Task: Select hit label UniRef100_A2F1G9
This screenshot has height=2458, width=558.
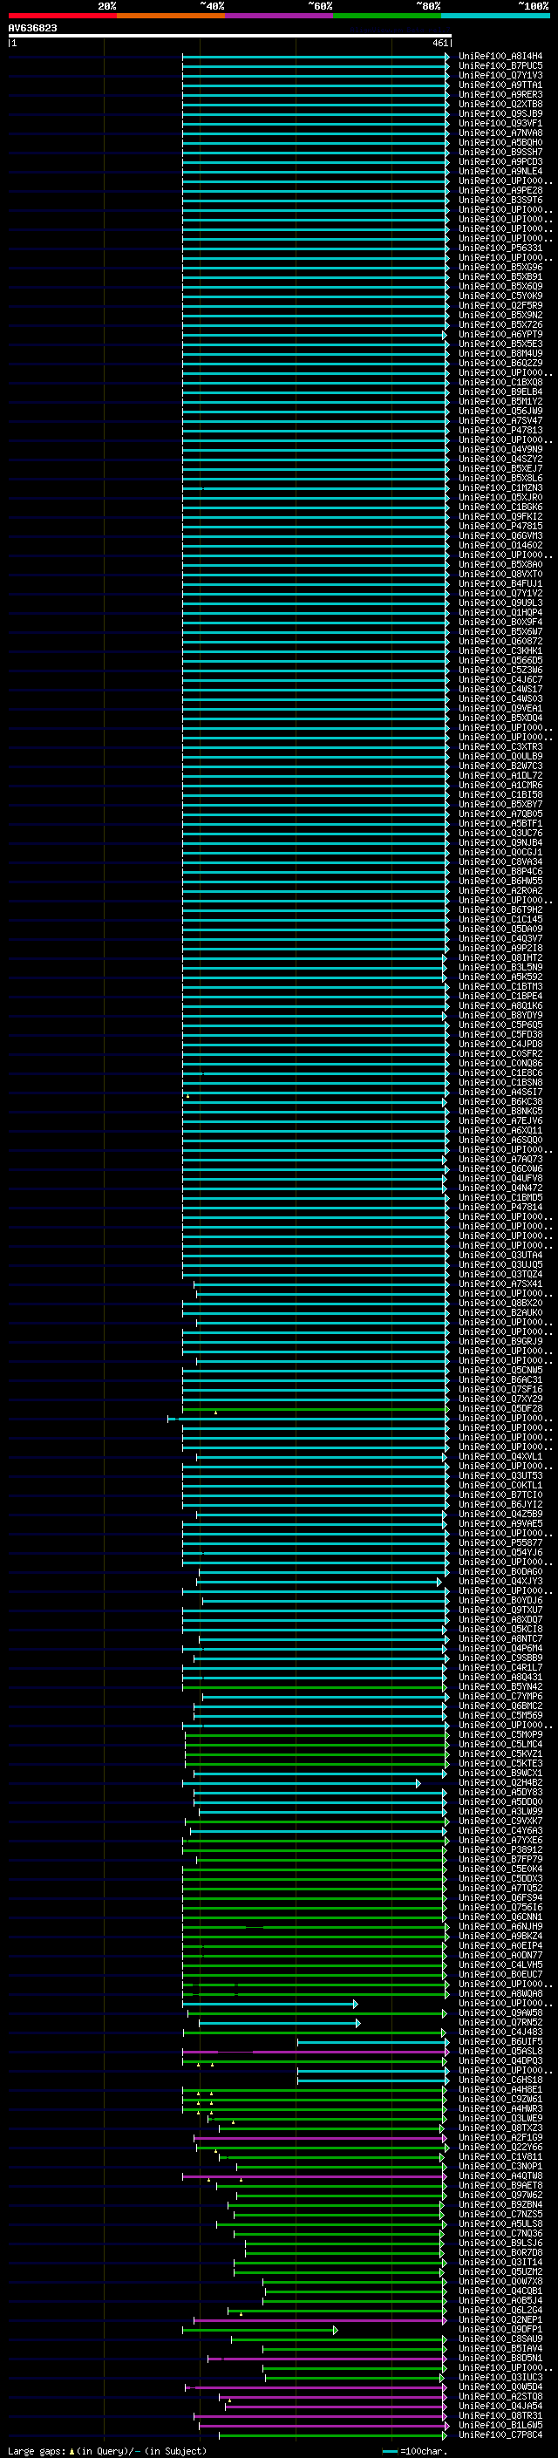Action: 500,2138
